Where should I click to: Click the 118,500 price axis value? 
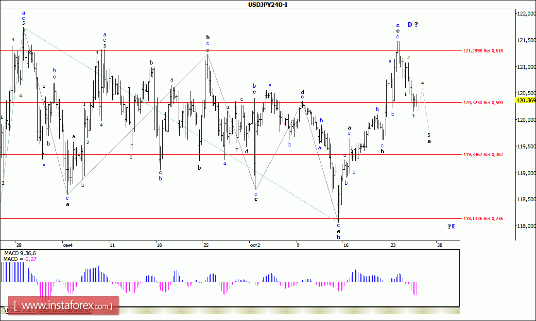(526, 199)
